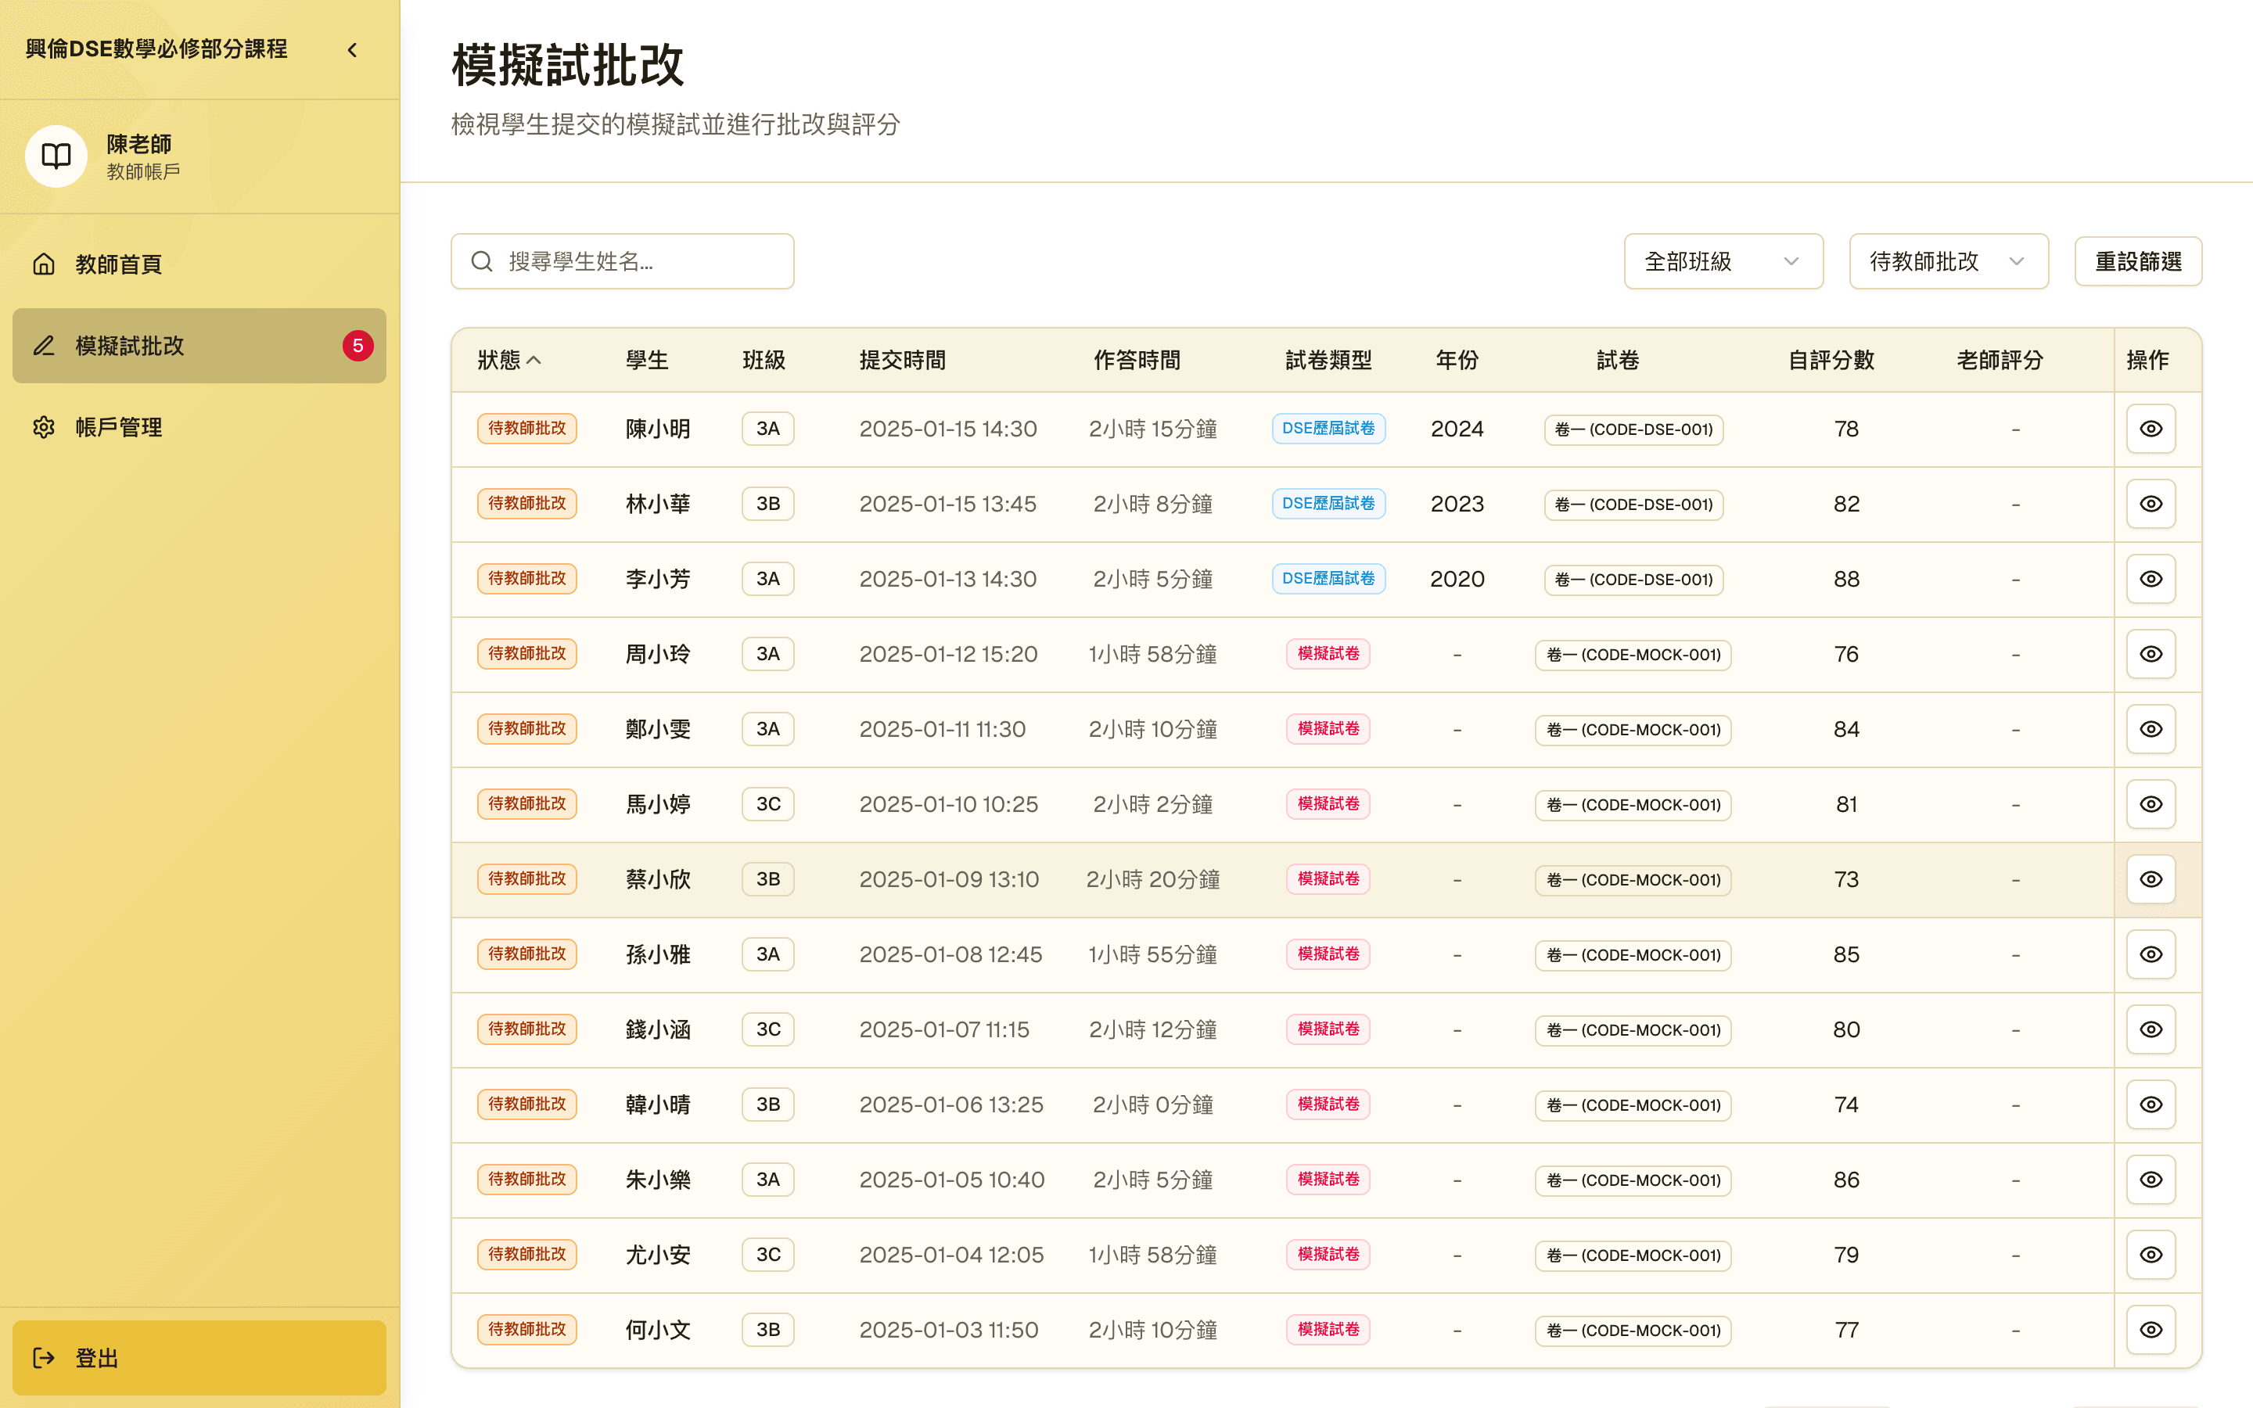Click 卷一 (CODE-DSE-001) in 陳小明's row
Viewport: 2253px width, 1408px height.
[1634, 429]
